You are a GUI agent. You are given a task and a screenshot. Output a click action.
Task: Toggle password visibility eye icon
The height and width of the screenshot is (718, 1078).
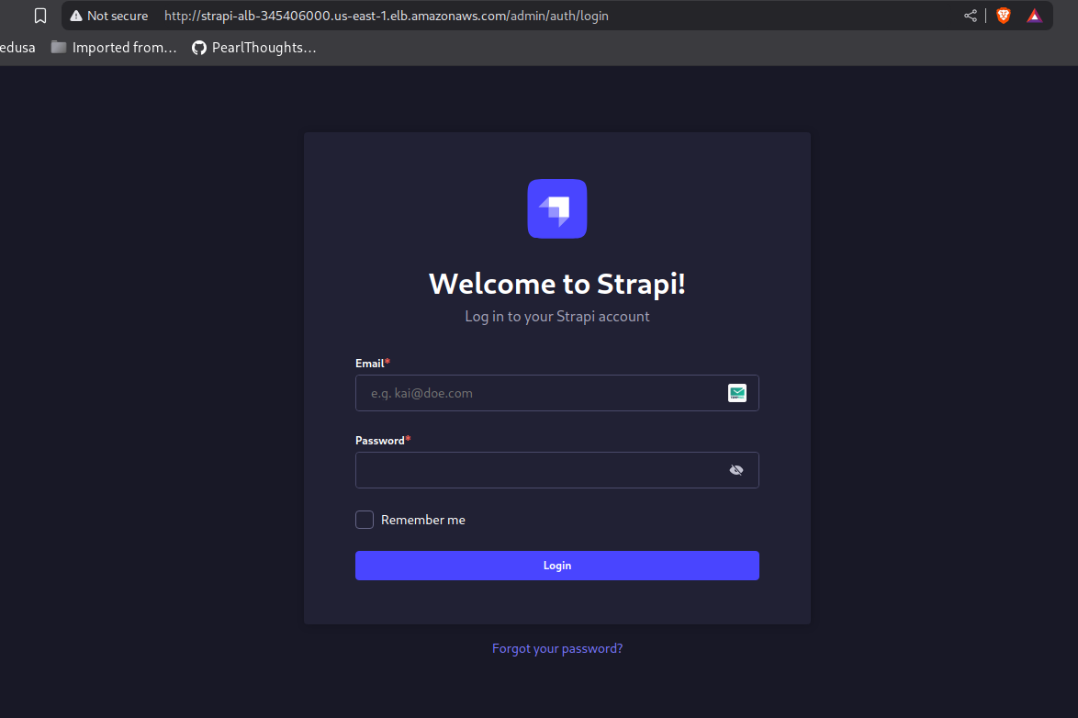click(x=736, y=470)
